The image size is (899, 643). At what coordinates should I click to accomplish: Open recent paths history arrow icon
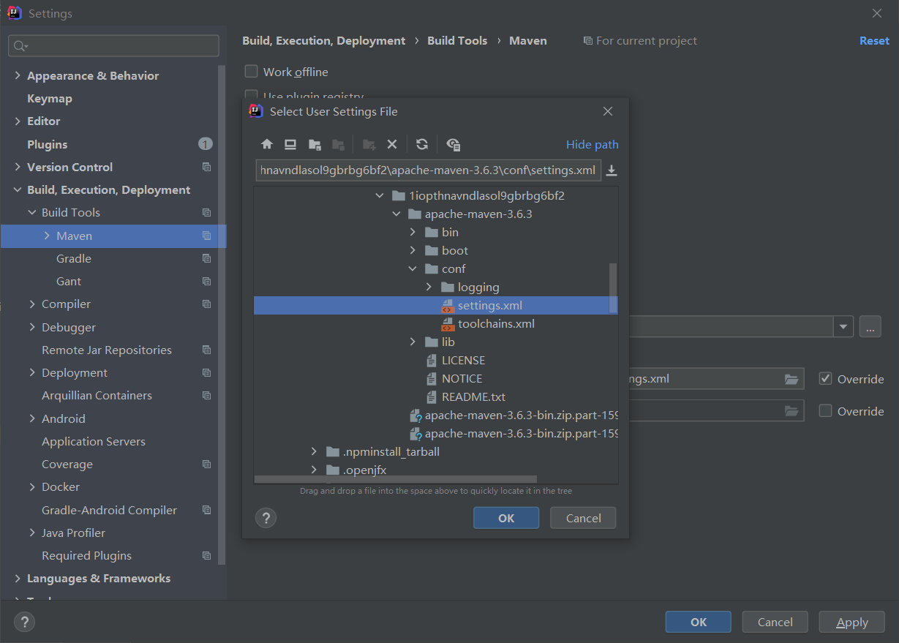[612, 170]
